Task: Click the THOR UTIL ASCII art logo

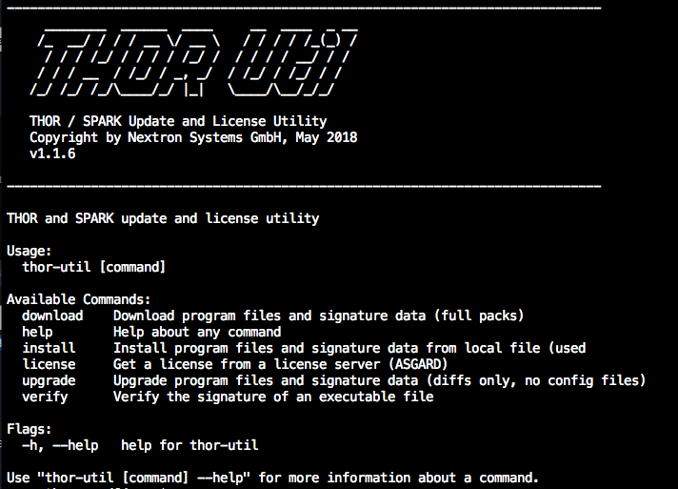Action: pos(195,64)
